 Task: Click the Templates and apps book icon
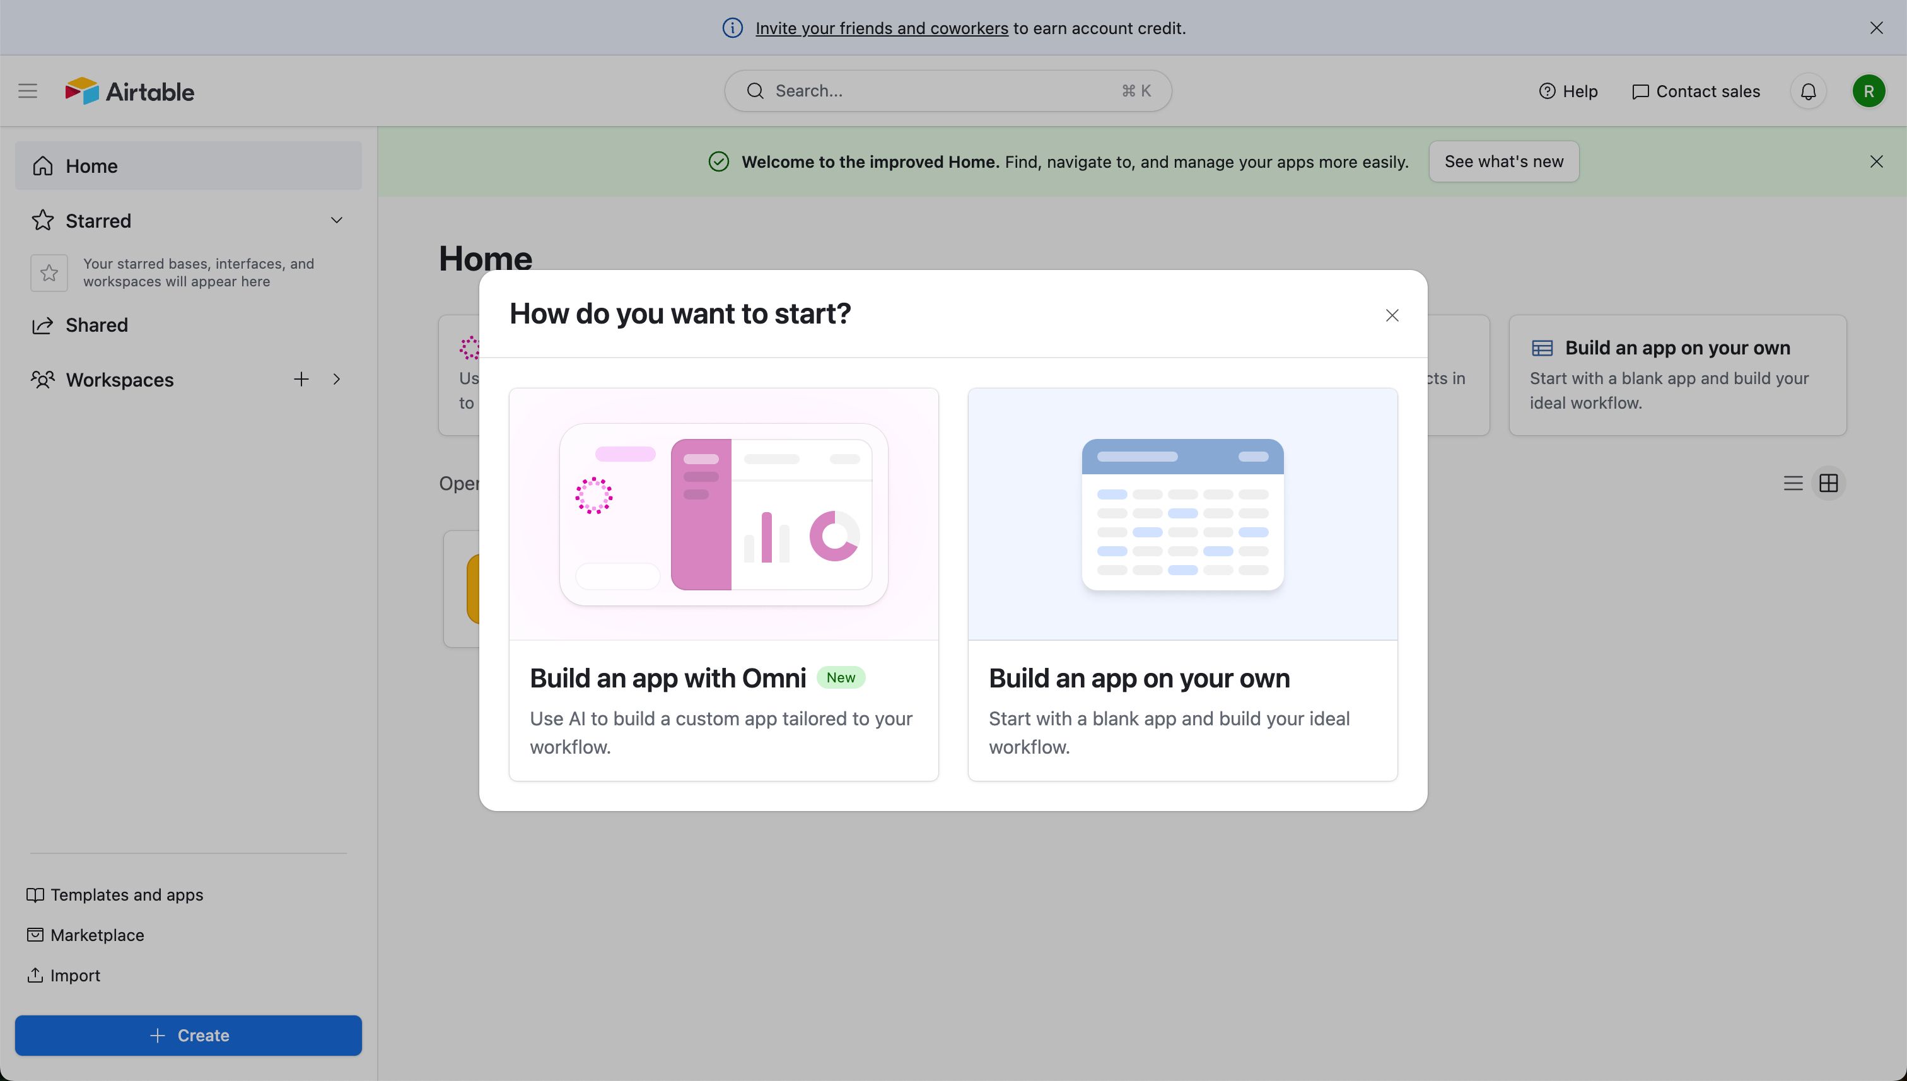click(x=35, y=895)
